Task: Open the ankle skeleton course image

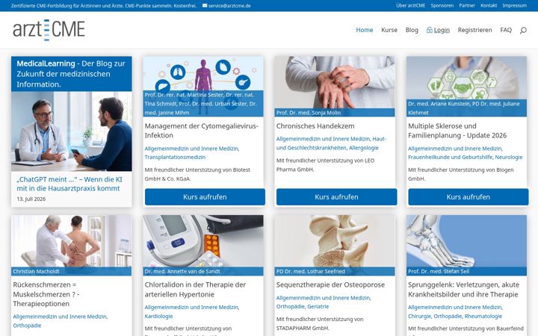Action: [x=466, y=241]
